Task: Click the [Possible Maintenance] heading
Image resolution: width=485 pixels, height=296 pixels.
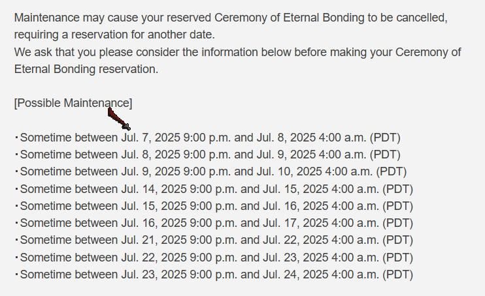Action: pos(73,103)
